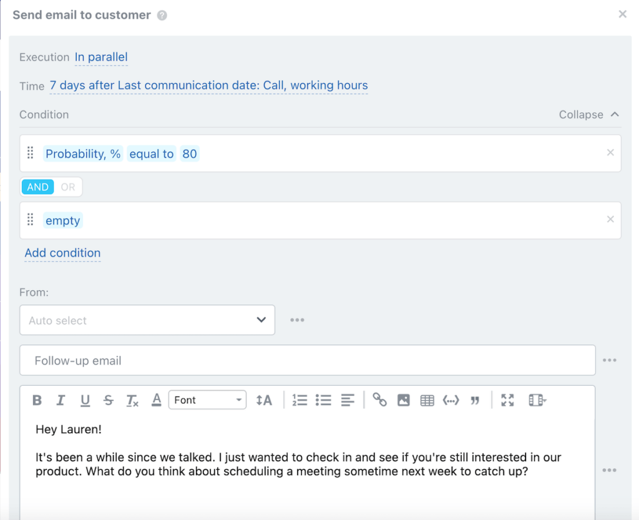Expand the editor to fullscreen

coord(507,400)
